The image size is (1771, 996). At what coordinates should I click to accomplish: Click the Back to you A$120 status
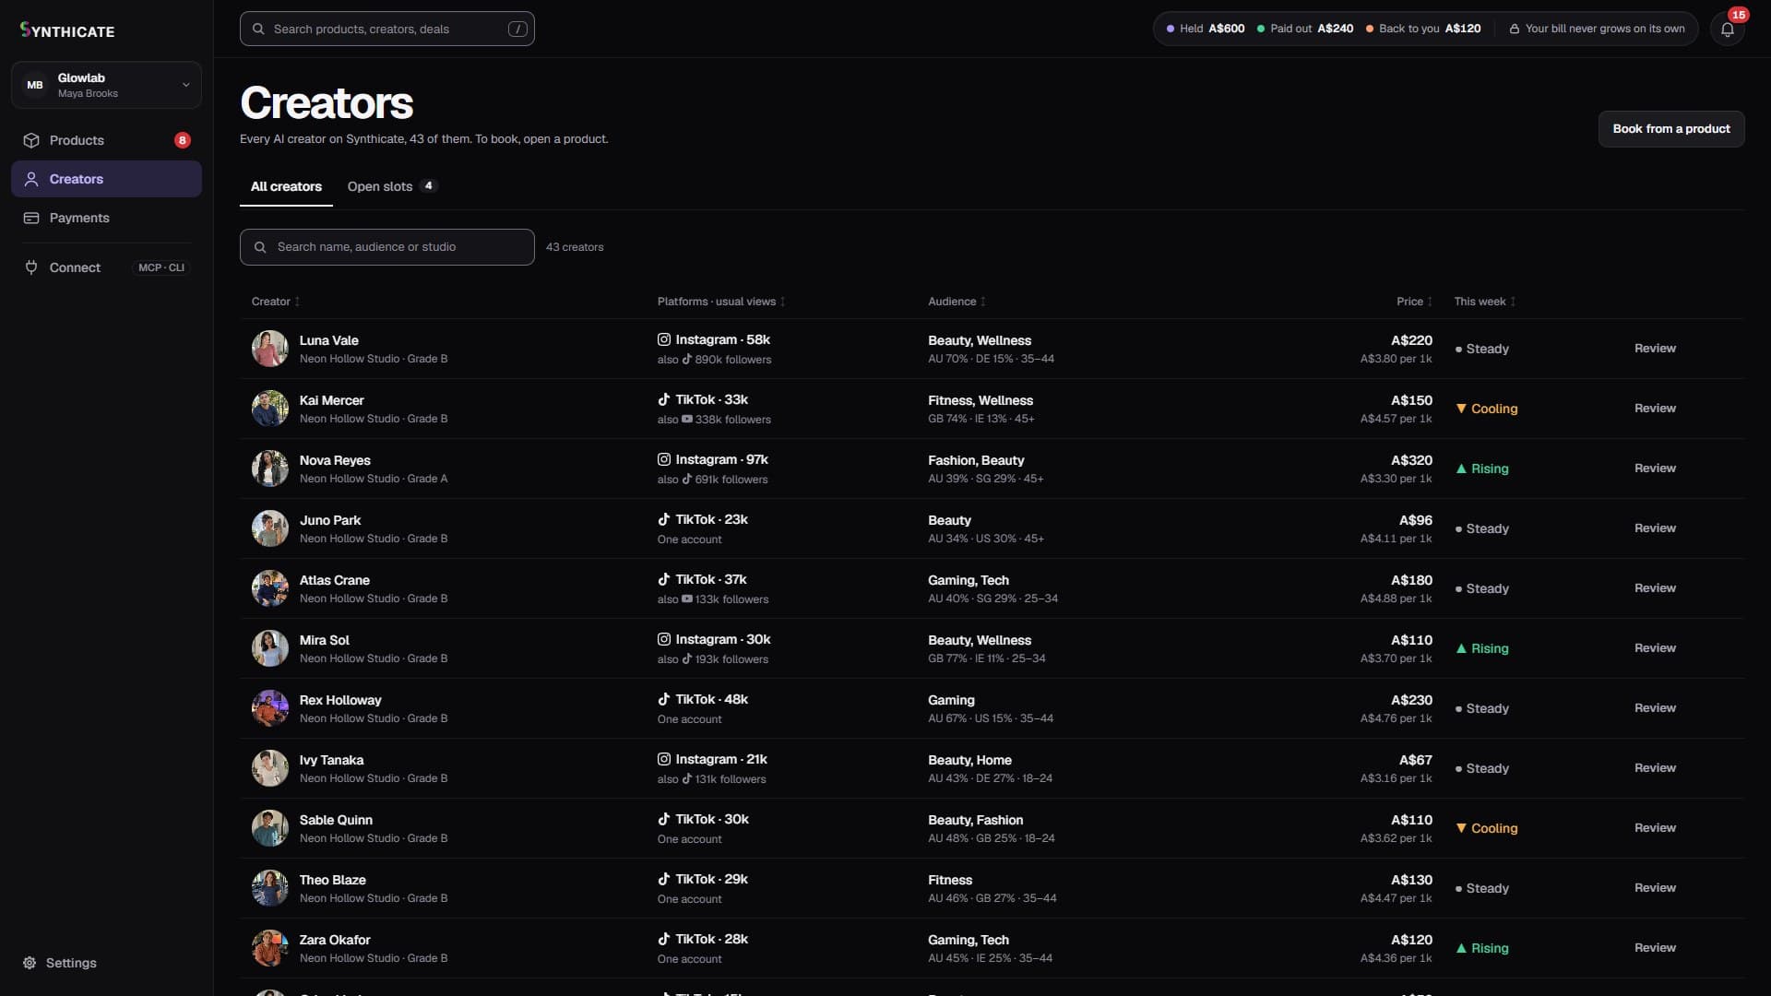pos(1423,29)
